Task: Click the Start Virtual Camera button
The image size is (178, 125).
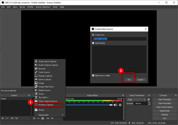Action: click(165, 107)
